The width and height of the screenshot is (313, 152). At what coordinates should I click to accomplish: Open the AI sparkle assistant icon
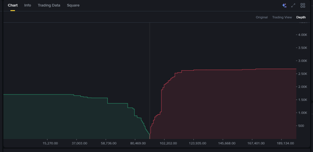(x=284, y=6)
